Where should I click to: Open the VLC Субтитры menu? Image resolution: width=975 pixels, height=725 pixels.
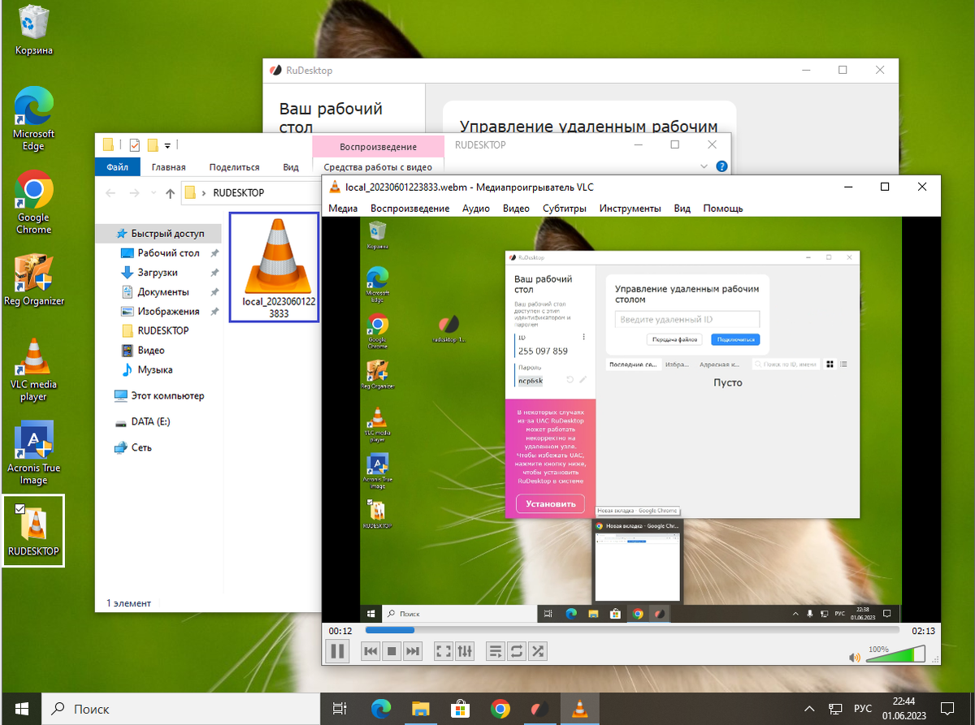pos(564,209)
